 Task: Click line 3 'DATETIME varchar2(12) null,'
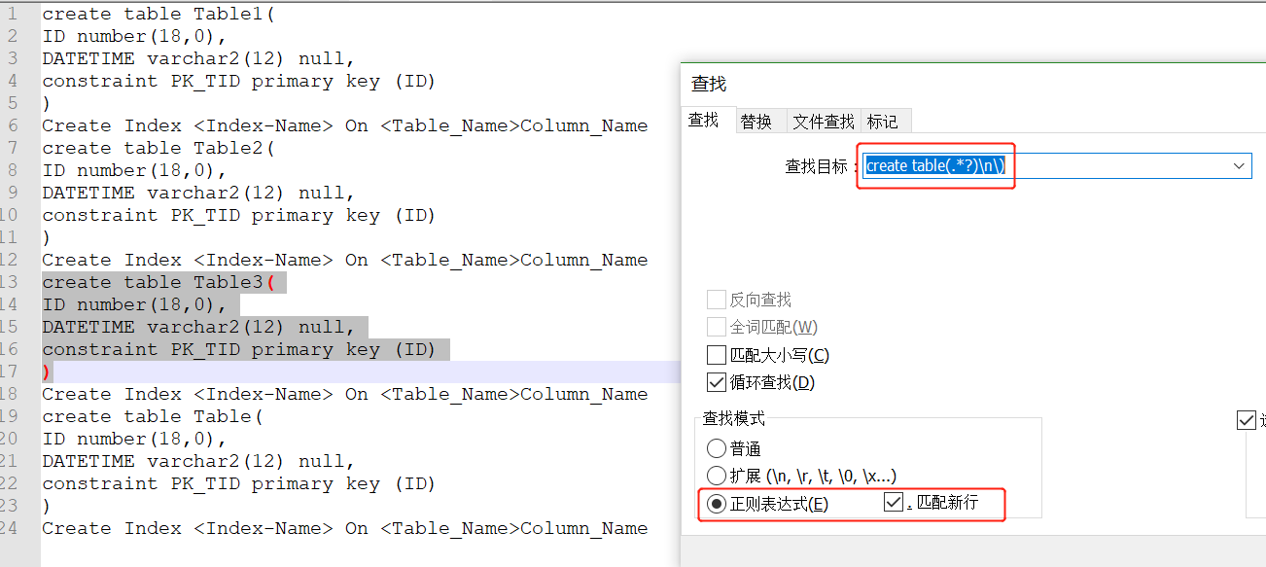[x=198, y=58]
